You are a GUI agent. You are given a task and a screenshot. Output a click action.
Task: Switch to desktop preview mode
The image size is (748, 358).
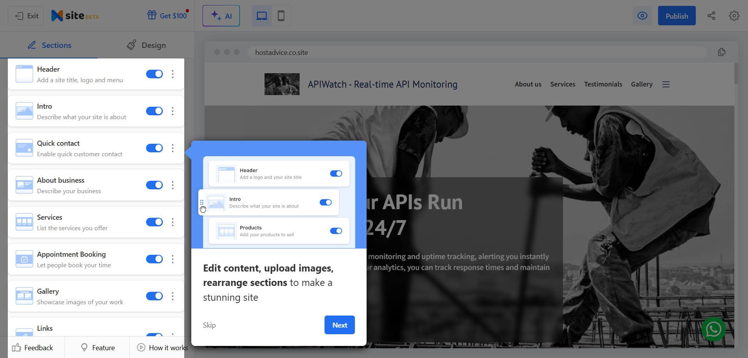[262, 16]
